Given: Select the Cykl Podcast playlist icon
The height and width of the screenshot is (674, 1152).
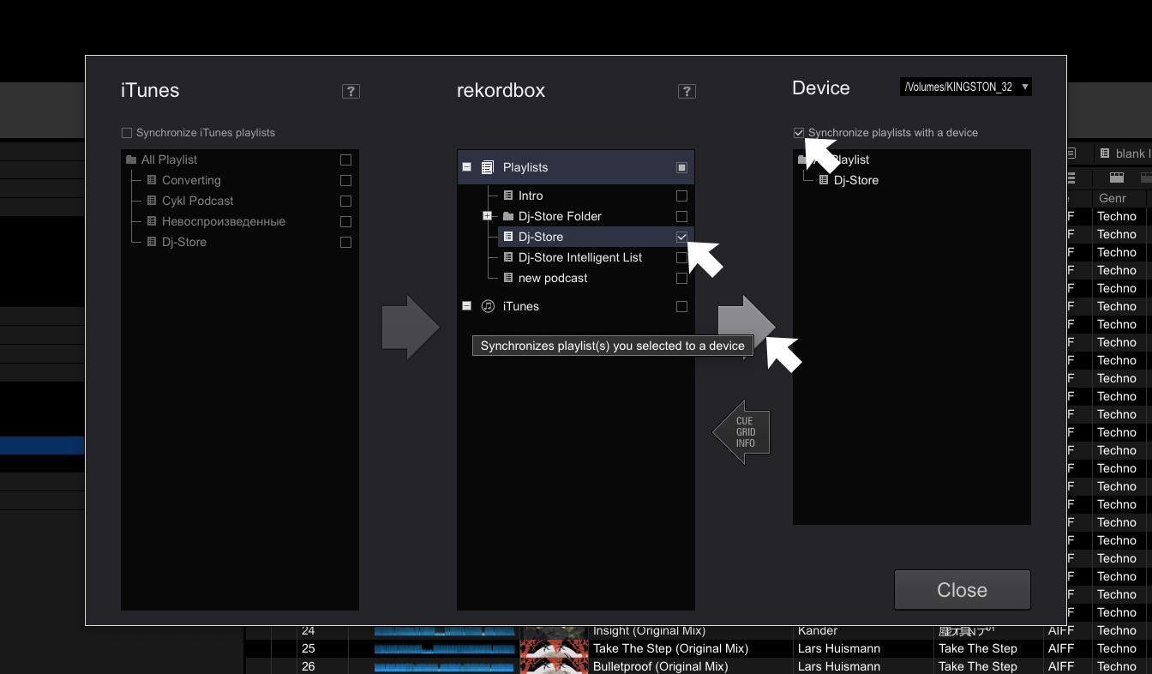Looking at the screenshot, I should point(152,201).
